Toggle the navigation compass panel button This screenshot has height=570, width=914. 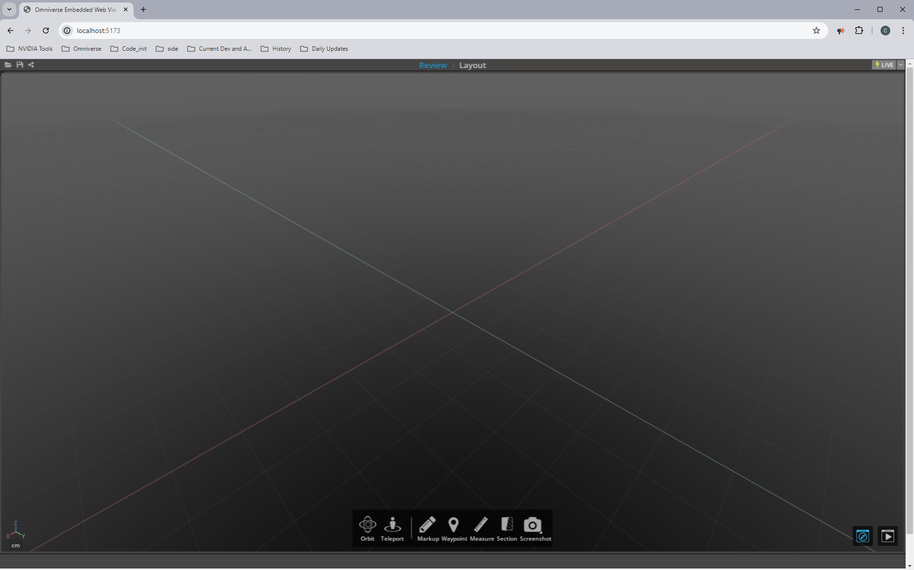863,536
